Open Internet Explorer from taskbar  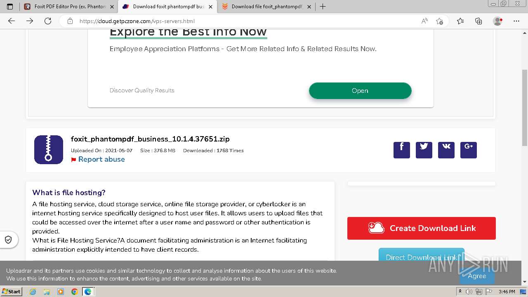[x=33, y=292]
